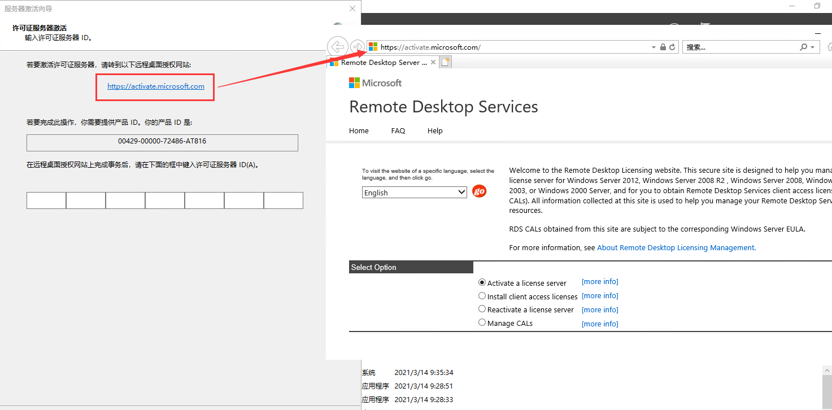The image size is (832, 410).
Task: Minimize the browser window
Action: pos(817,34)
